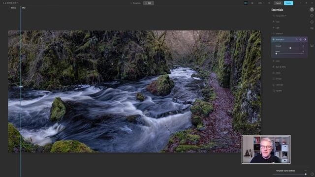Viewport: 315px width, 177px height.
Task: Open the zoom level dropdown
Action: pos(261,3)
